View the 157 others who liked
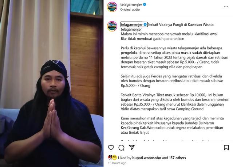This screenshot has width=233, height=167. 177,158
